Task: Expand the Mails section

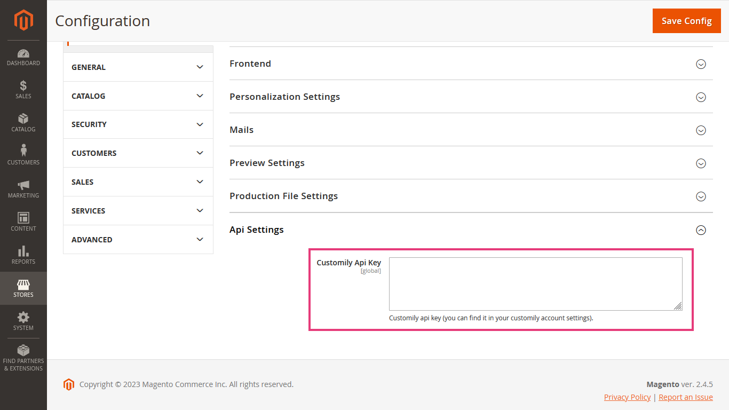Action: pyautogui.click(x=701, y=130)
